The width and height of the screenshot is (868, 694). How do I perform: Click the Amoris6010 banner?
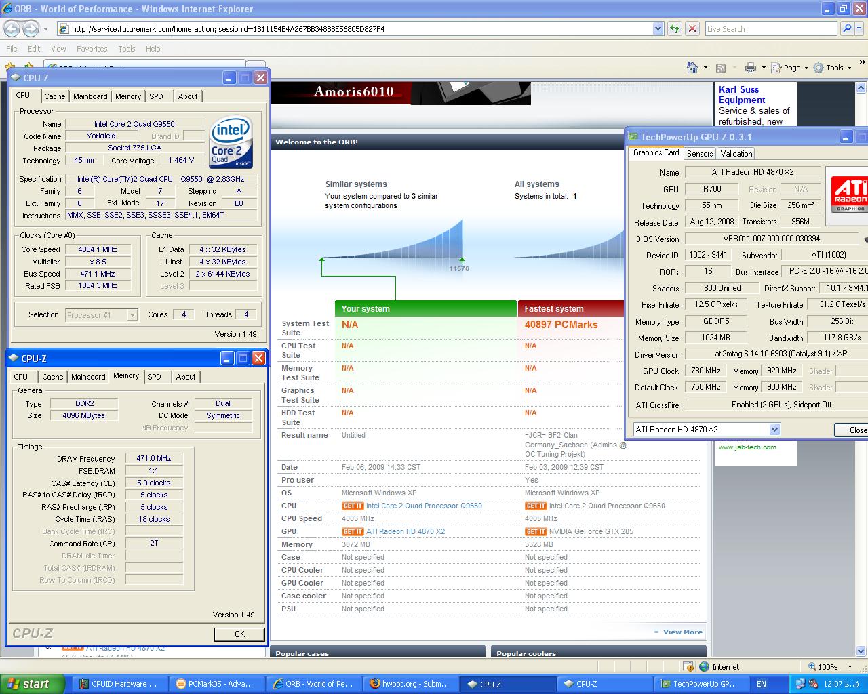tap(401, 94)
